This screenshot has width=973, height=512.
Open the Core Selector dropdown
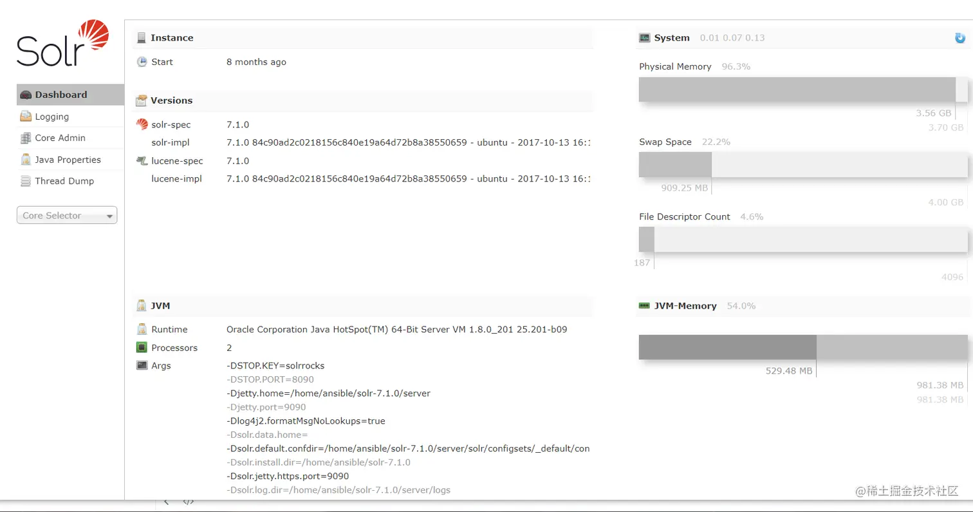pos(67,216)
